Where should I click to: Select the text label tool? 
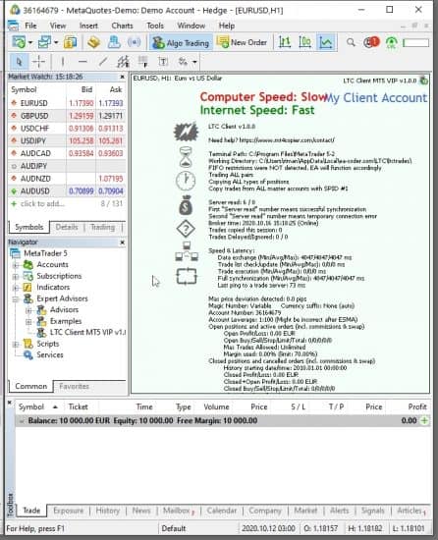163,62
